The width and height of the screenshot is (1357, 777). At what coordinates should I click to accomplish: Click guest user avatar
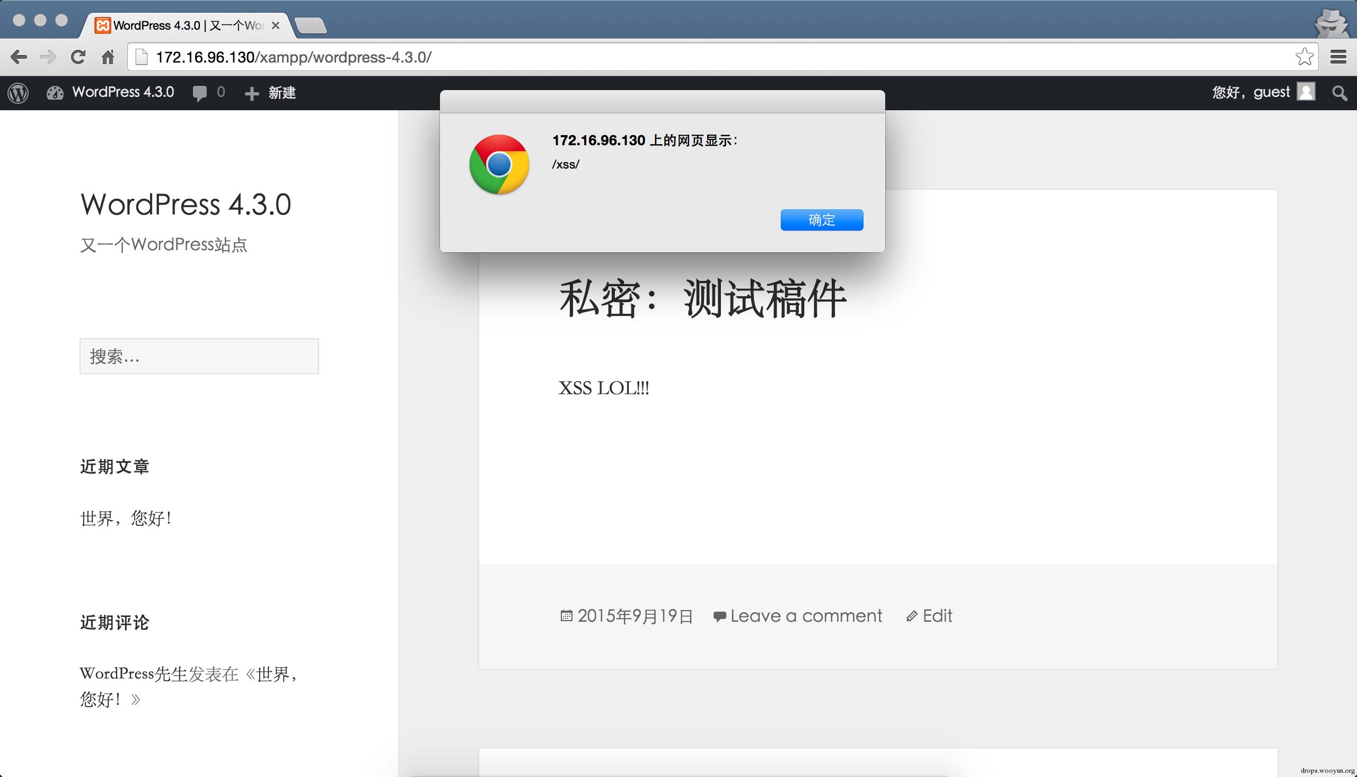click(1306, 92)
